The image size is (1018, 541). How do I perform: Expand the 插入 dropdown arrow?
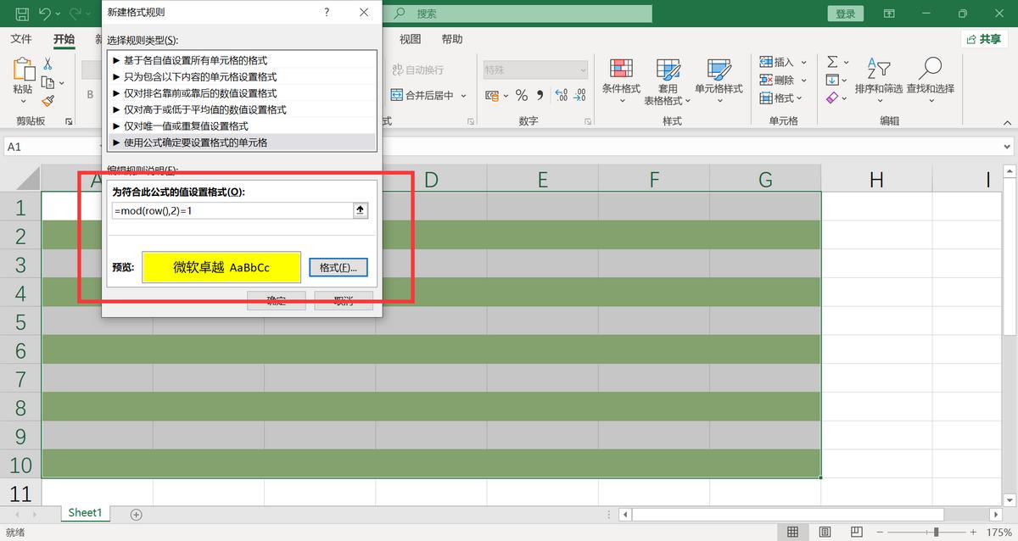(x=803, y=62)
